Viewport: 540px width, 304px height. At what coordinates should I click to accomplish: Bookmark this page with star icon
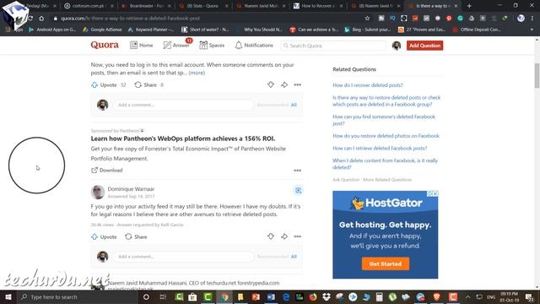tap(368, 19)
